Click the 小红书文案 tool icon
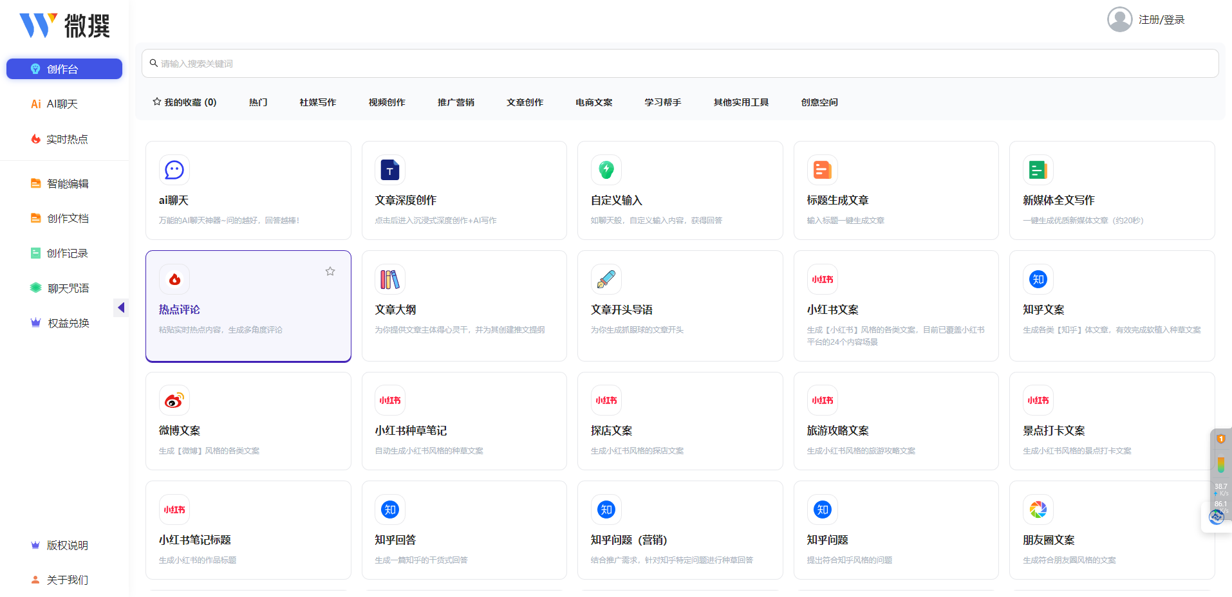The image size is (1232, 597). tap(822, 279)
